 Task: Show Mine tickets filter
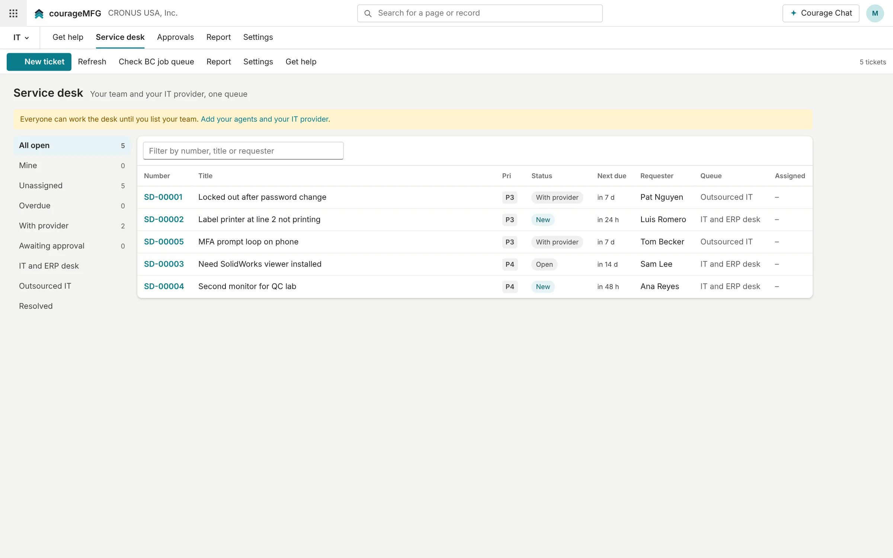[72, 166]
